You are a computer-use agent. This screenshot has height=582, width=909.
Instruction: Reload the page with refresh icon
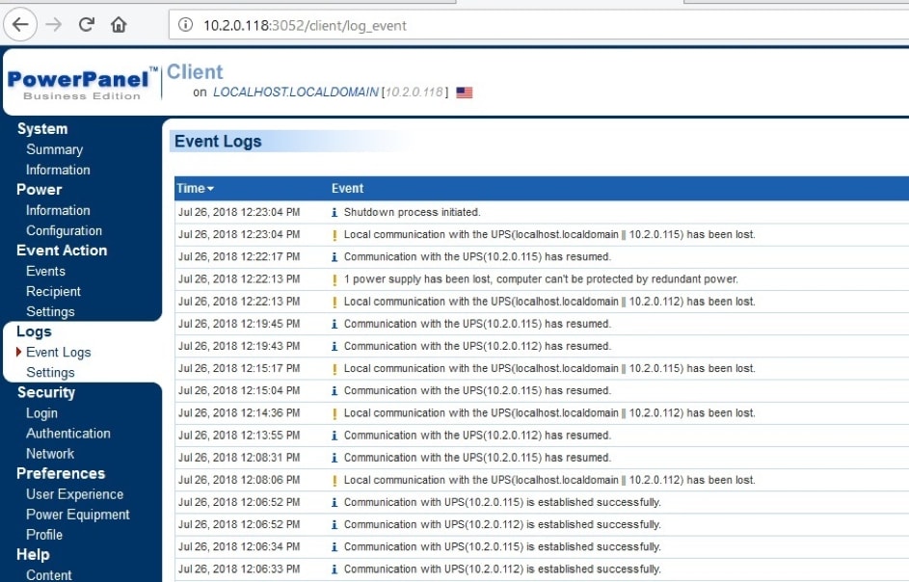86,25
